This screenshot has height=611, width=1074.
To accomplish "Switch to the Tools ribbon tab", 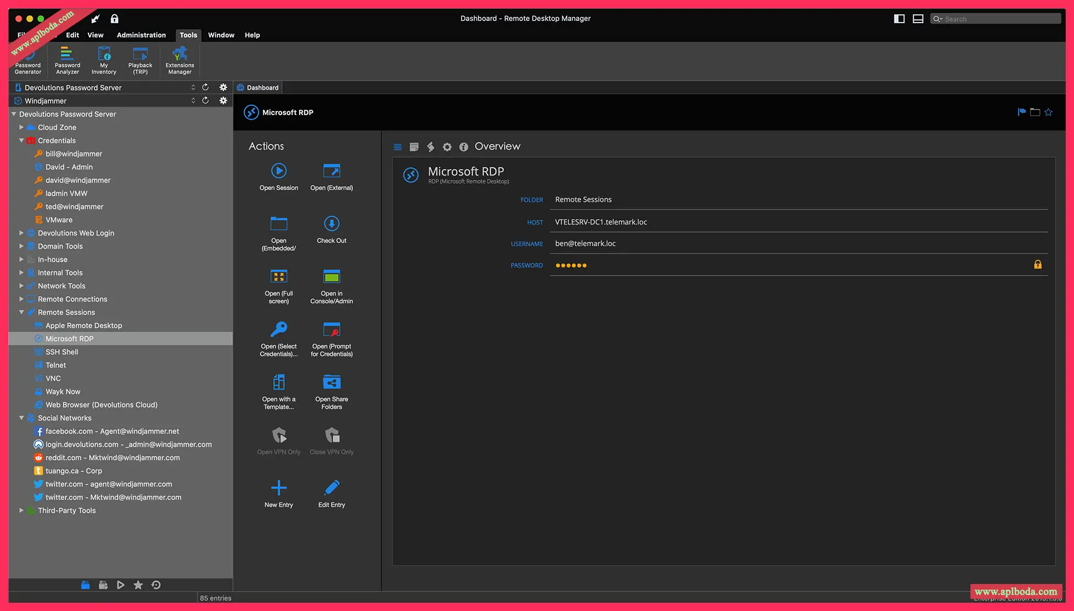I will point(188,35).
